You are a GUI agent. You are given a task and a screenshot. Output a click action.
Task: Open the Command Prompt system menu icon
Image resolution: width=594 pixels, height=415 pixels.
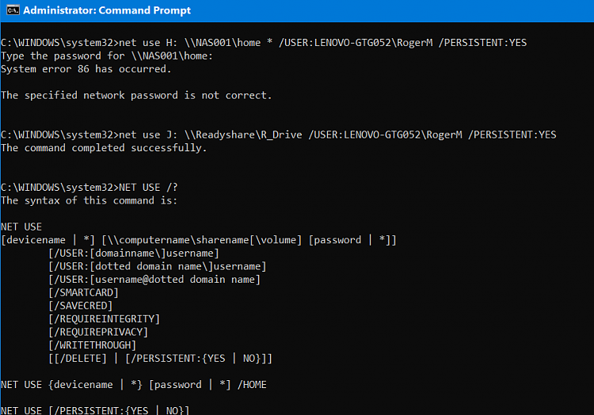coord(13,10)
